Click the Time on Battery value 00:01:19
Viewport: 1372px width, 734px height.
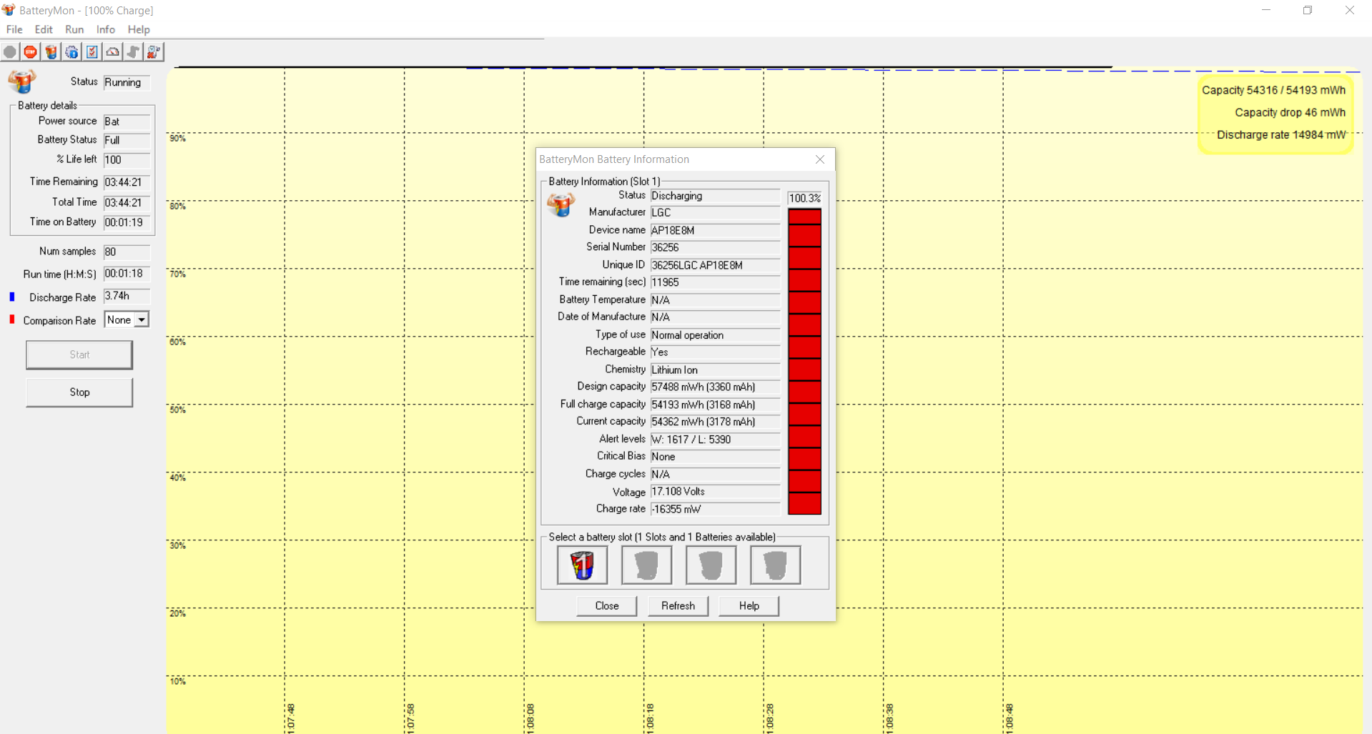pyautogui.click(x=127, y=222)
